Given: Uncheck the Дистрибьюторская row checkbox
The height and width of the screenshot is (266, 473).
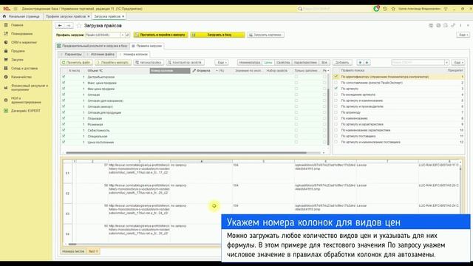Looking at the screenshot, I should click(x=64, y=77).
